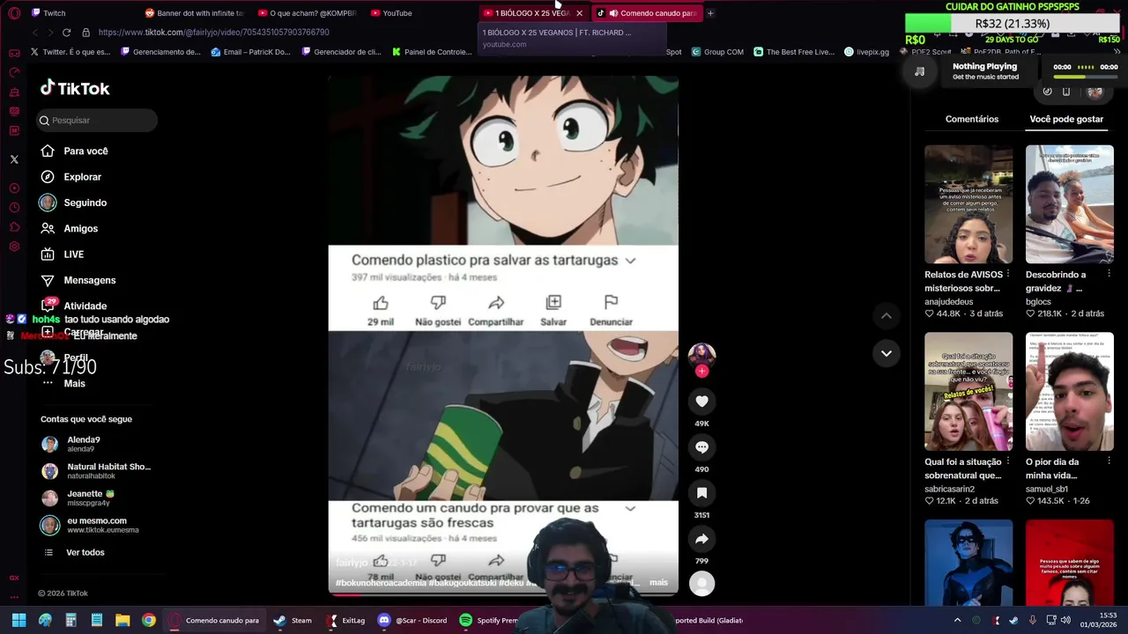Open Email – PatricK bookmark
Screen dimensions: 1128x634
point(250,52)
